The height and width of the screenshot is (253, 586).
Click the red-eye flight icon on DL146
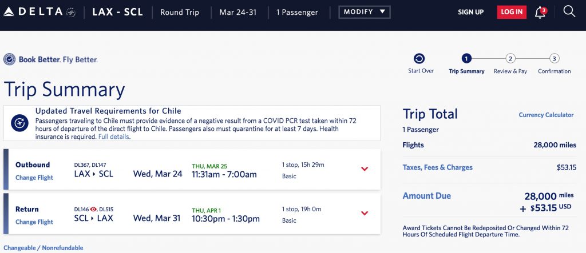[x=95, y=209]
